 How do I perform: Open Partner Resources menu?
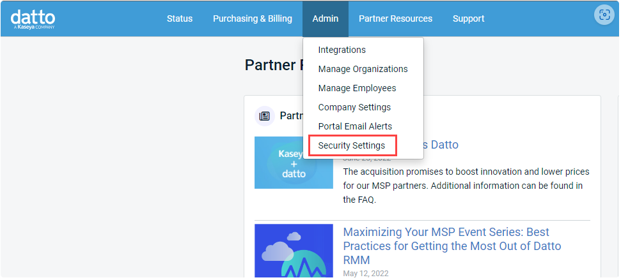tap(395, 18)
